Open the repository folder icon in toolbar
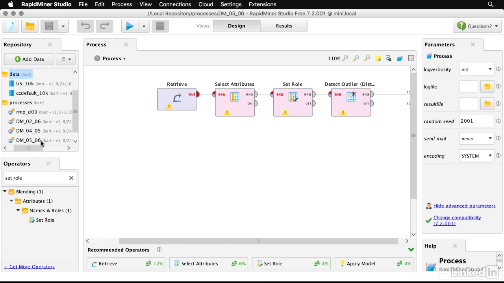The height and width of the screenshot is (283, 504). pos(30,26)
